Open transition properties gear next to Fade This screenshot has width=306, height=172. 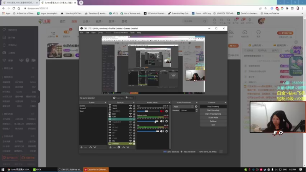coord(196,107)
